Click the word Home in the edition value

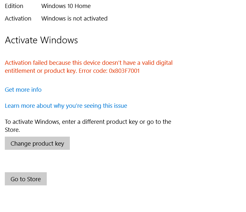click(x=83, y=6)
